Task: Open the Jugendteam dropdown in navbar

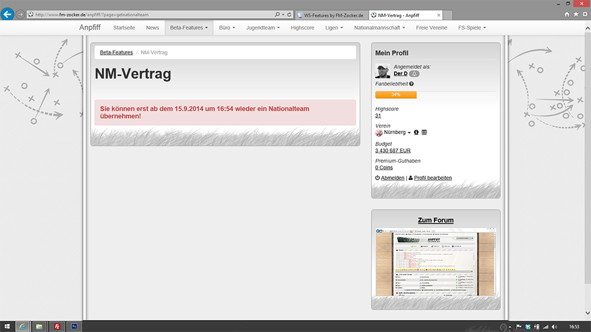Action: [x=262, y=28]
